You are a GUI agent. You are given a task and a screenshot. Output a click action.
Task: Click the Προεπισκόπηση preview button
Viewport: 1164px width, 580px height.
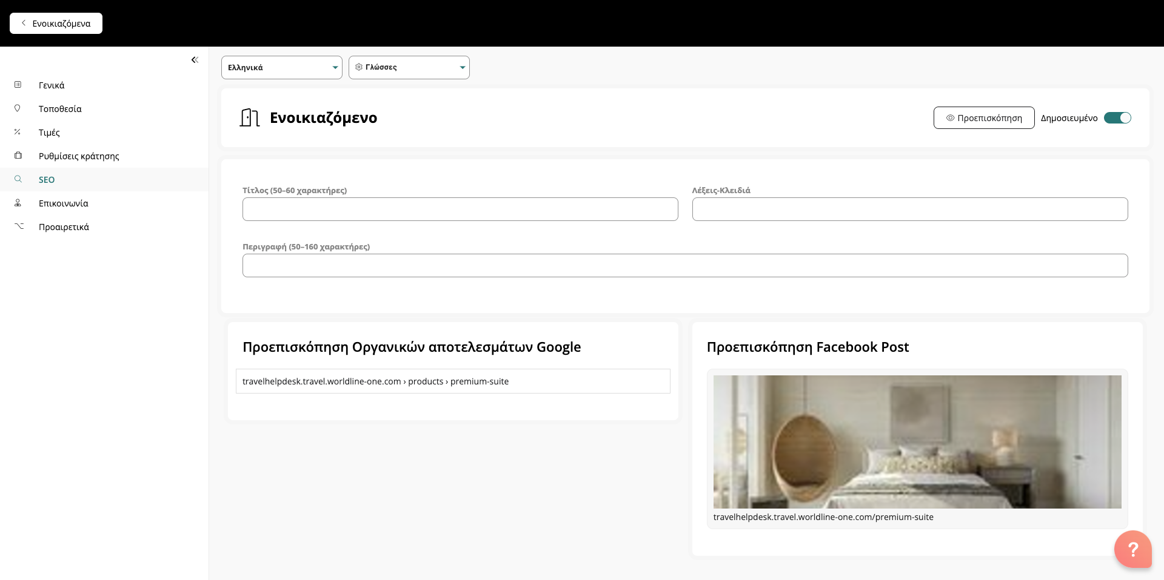pos(983,118)
